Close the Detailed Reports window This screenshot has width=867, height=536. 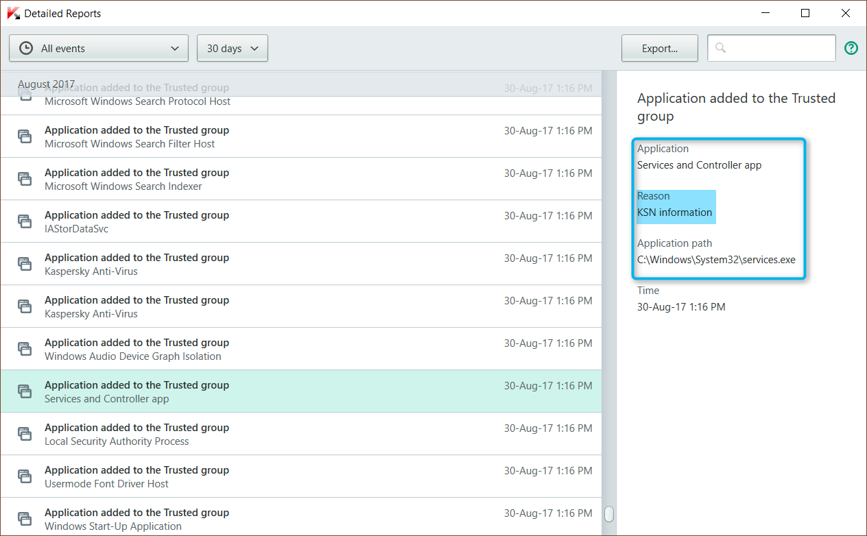(x=846, y=13)
